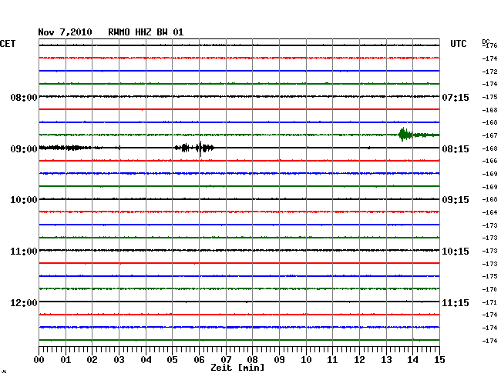Select minute tick label '14' on x-axis
Screen dimensions: 501x380
(x=412, y=360)
